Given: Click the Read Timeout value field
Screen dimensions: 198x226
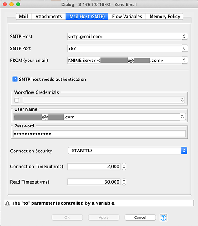Looking at the screenshot, I should coord(94,182).
